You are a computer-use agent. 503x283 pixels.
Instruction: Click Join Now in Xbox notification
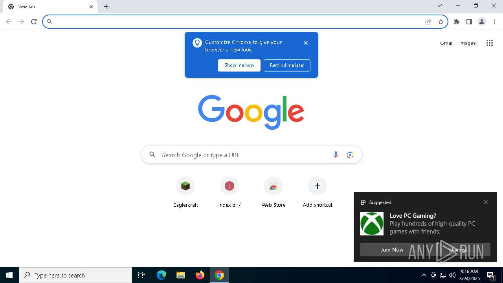tap(392, 250)
